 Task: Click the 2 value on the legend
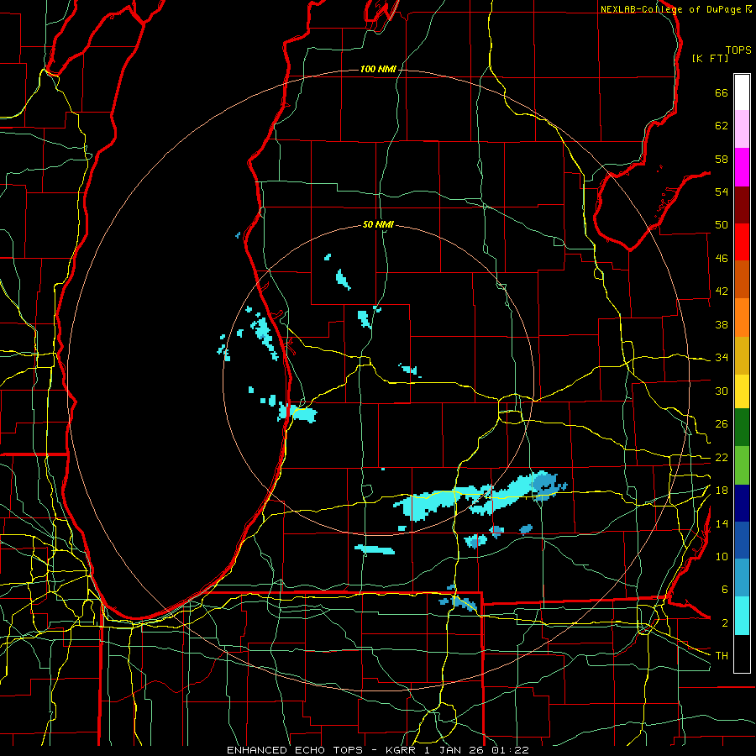click(x=725, y=623)
